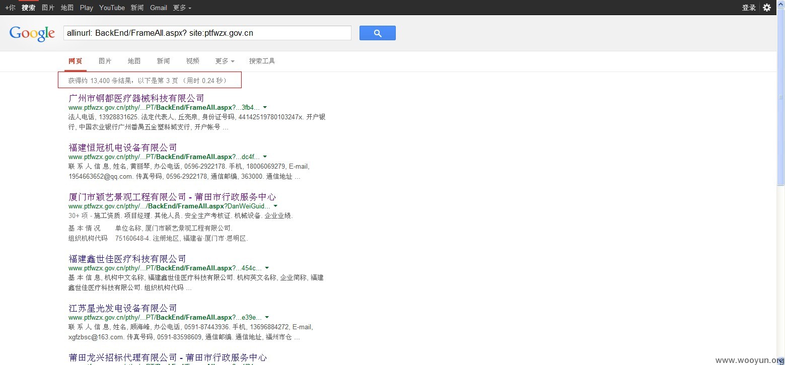The height and width of the screenshot is (365, 785).
Task: Open Gmail in the top bar
Action: [159, 8]
